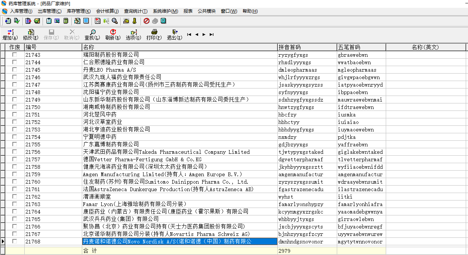Tick 作废 checkbox for row 21761
468x255 pixels.
pyautogui.click(x=15, y=189)
